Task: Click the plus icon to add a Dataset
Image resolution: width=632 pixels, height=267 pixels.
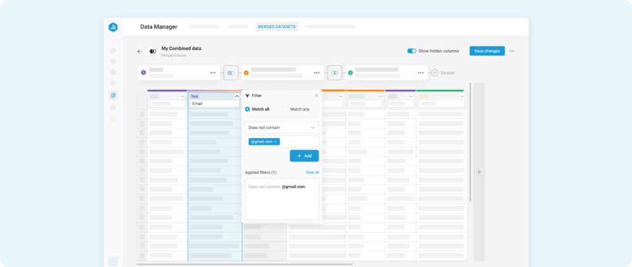Action: coord(435,73)
